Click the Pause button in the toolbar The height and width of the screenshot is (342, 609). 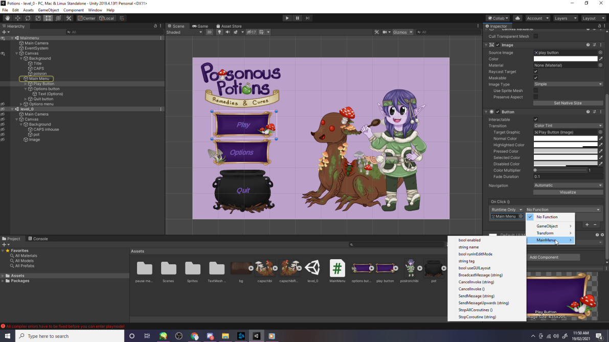[298, 18]
